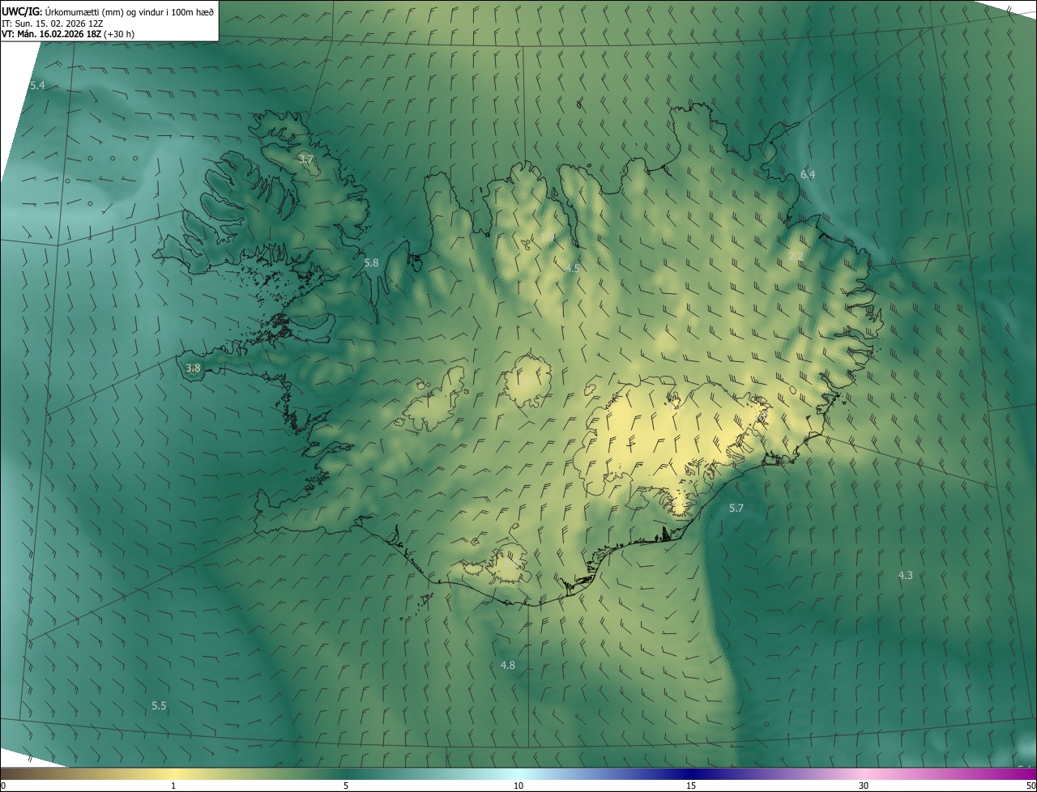Image resolution: width=1037 pixels, height=792 pixels.
Task: Click the 2.2 value label in east Iceland
Action: point(796,256)
